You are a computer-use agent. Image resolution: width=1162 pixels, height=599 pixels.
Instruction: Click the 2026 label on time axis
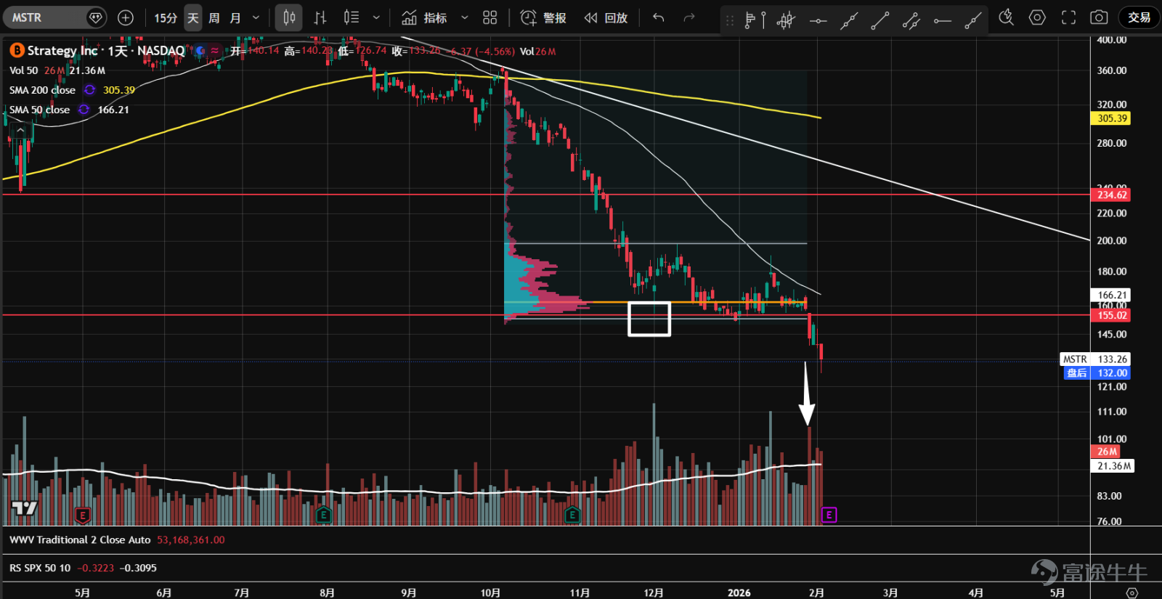739,592
